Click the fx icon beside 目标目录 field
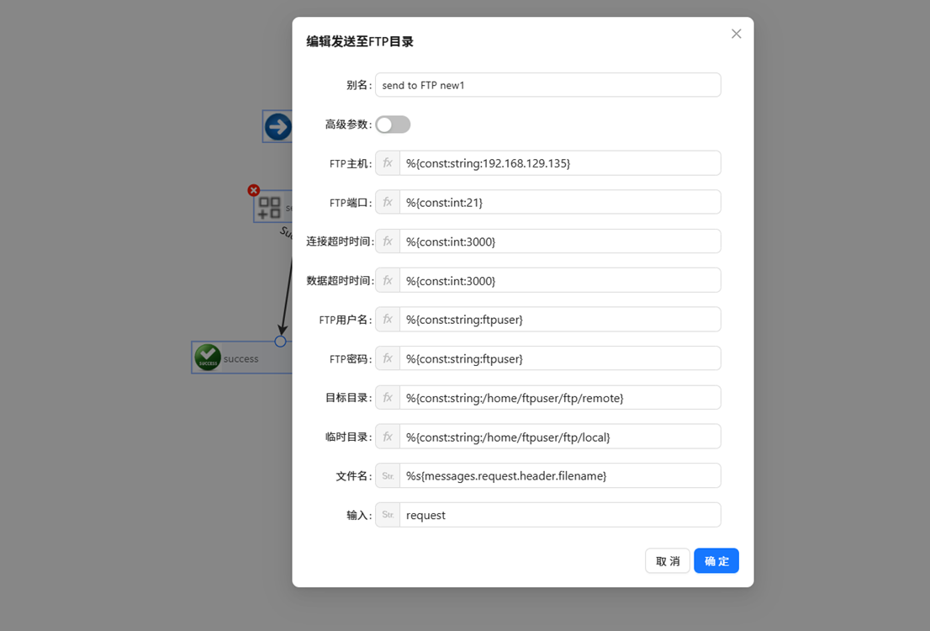 click(388, 398)
